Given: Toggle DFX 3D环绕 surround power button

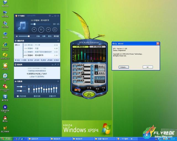Looking at the screenshot, I should point(75,74).
